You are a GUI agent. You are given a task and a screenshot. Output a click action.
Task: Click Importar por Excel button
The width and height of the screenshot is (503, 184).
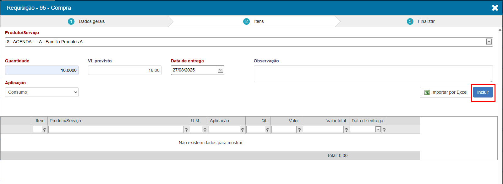coord(446,92)
